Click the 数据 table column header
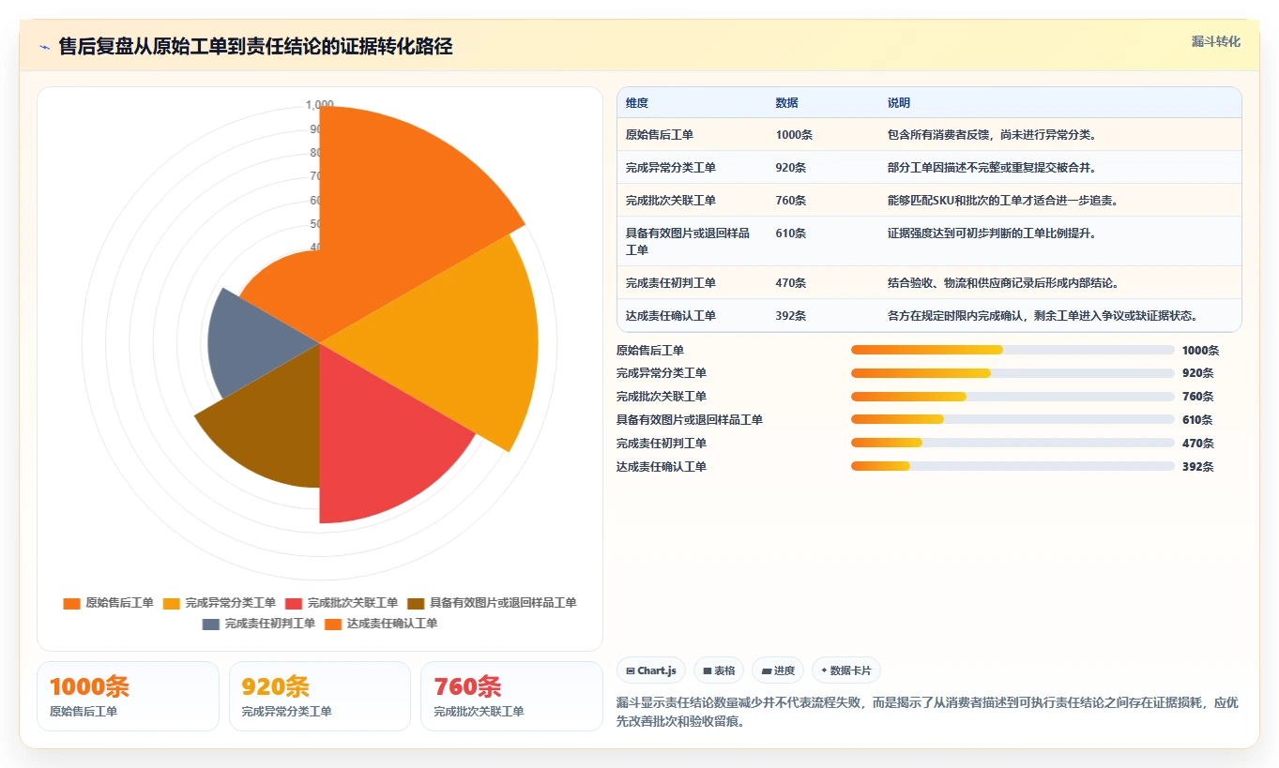The image size is (1279, 768). 787,103
